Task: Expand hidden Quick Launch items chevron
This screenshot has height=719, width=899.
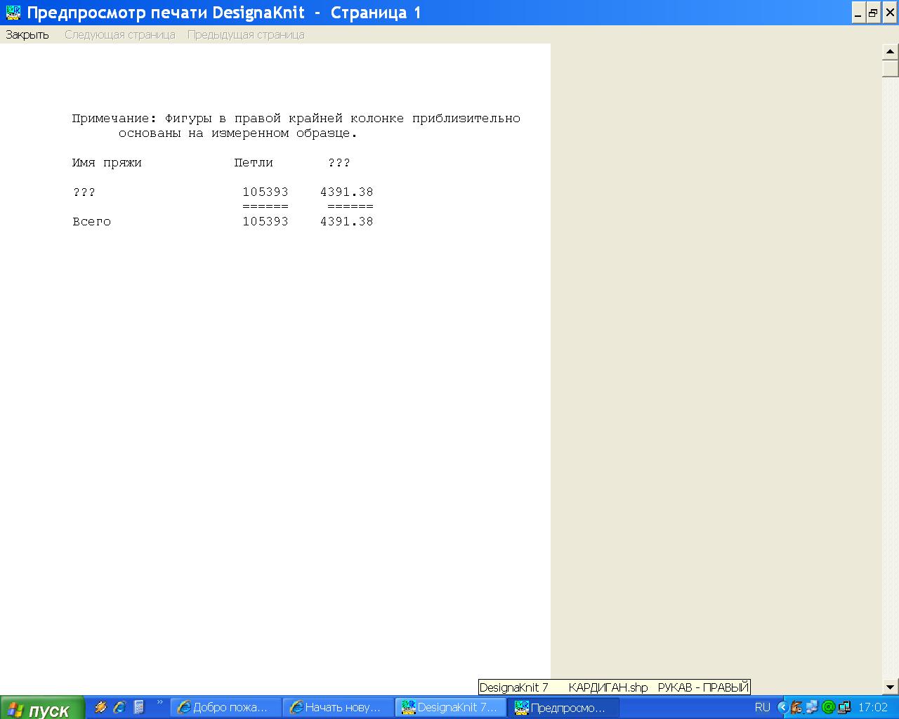Action: (x=159, y=703)
